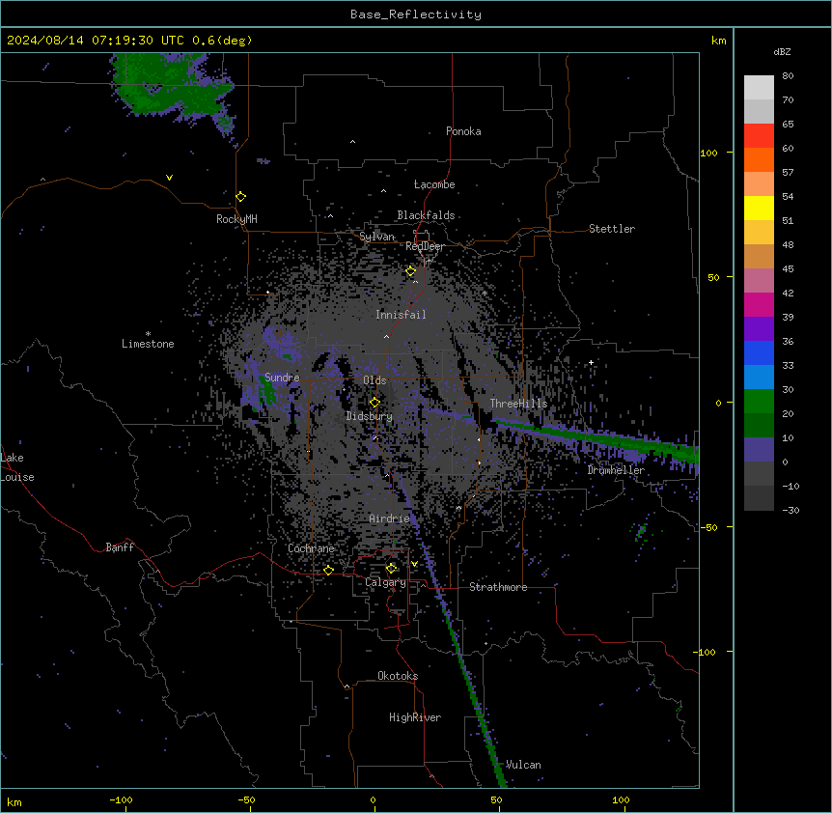Click the Blackfalds city label
The image size is (832, 813).
(x=426, y=215)
